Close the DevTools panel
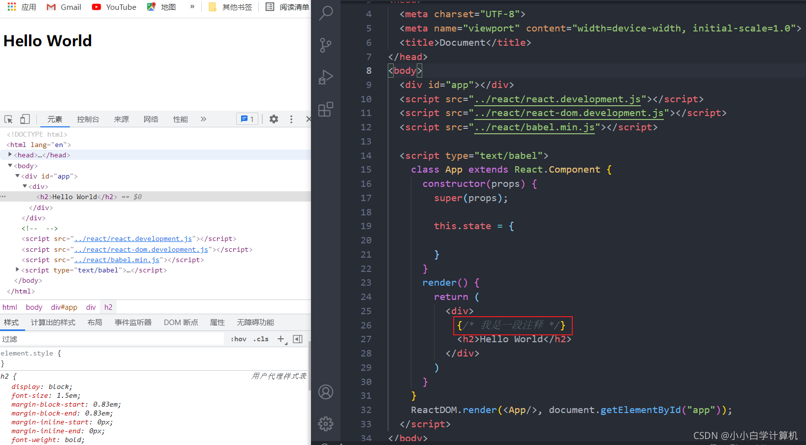 [x=308, y=119]
